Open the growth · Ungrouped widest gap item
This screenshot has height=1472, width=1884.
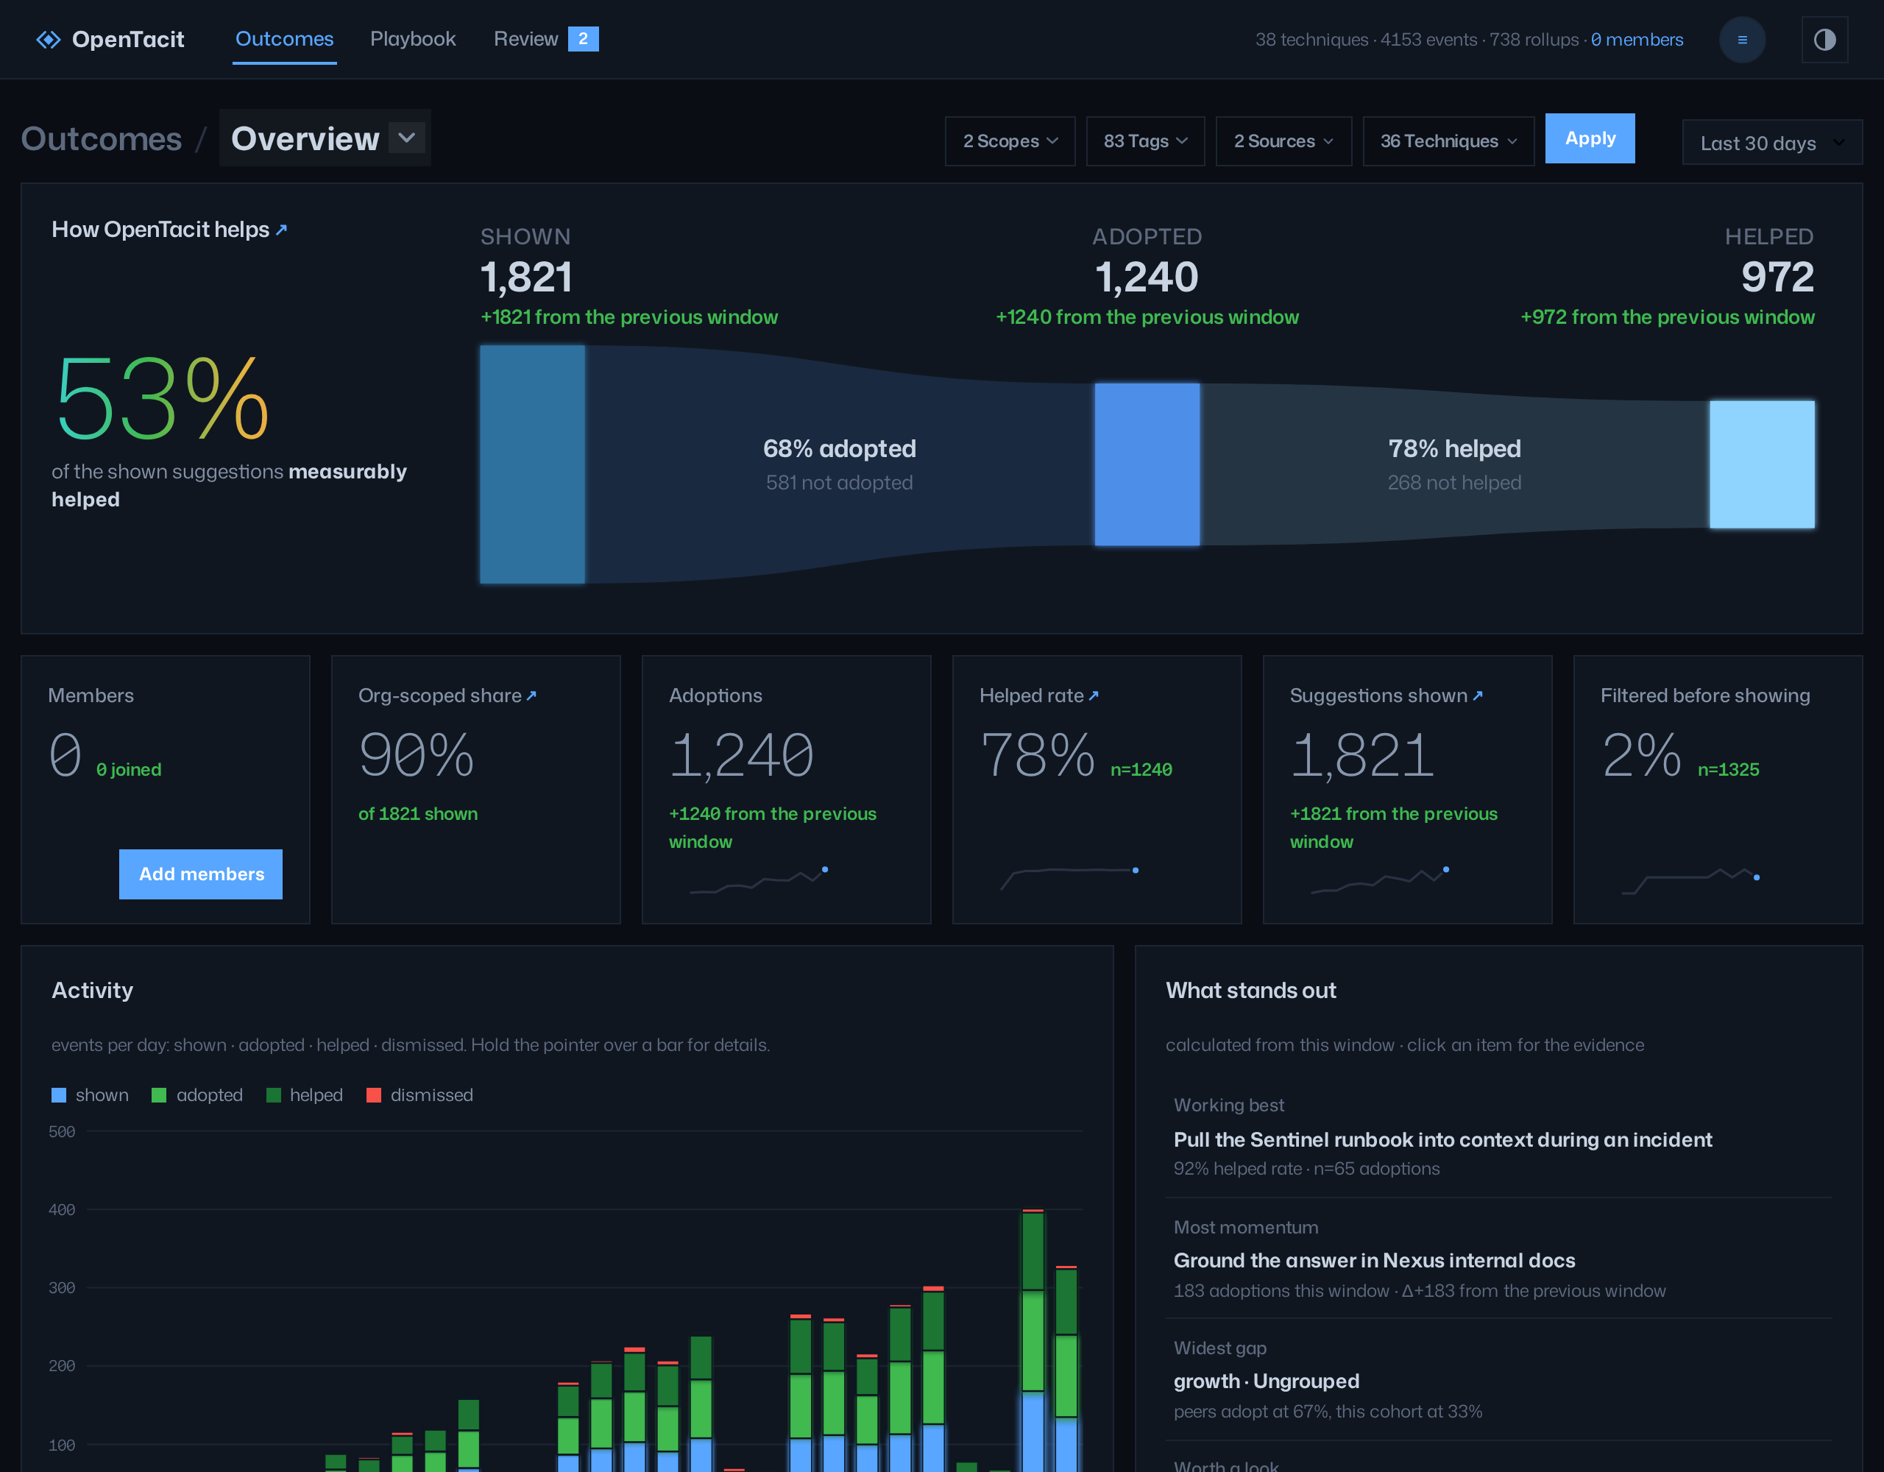[x=1498, y=1379]
